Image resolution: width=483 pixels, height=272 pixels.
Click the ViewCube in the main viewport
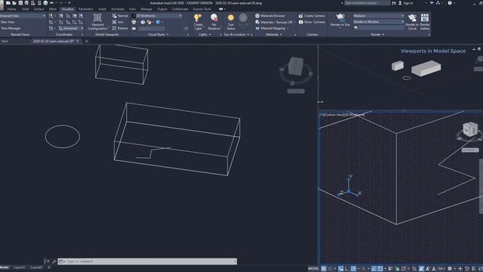[296, 66]
